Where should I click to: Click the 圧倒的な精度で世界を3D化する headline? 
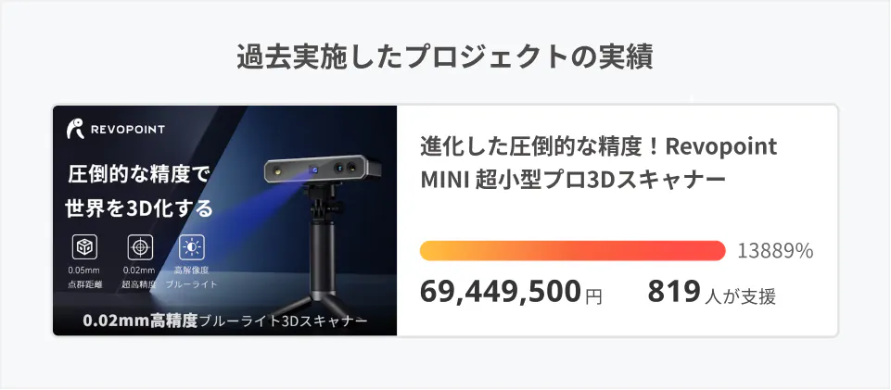click(139, 191)
